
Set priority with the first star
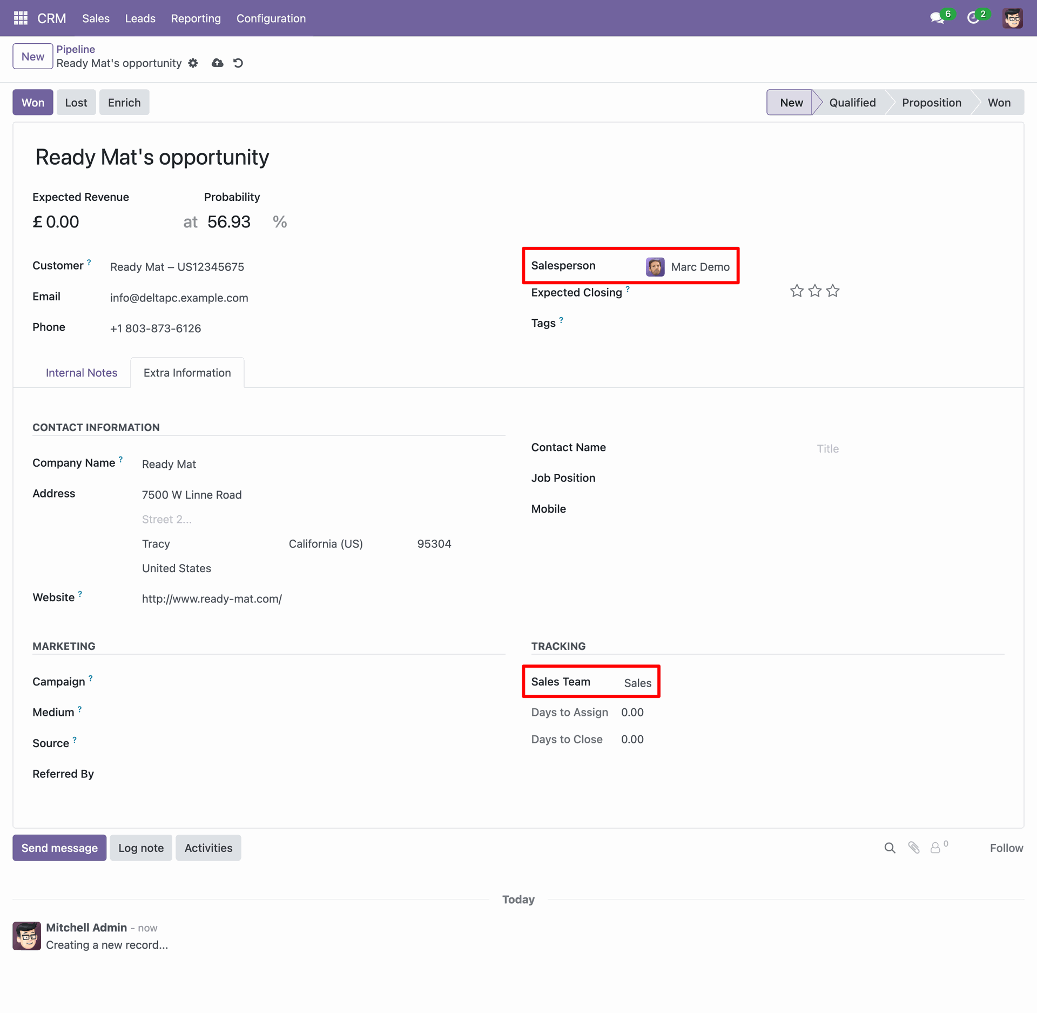797,291
